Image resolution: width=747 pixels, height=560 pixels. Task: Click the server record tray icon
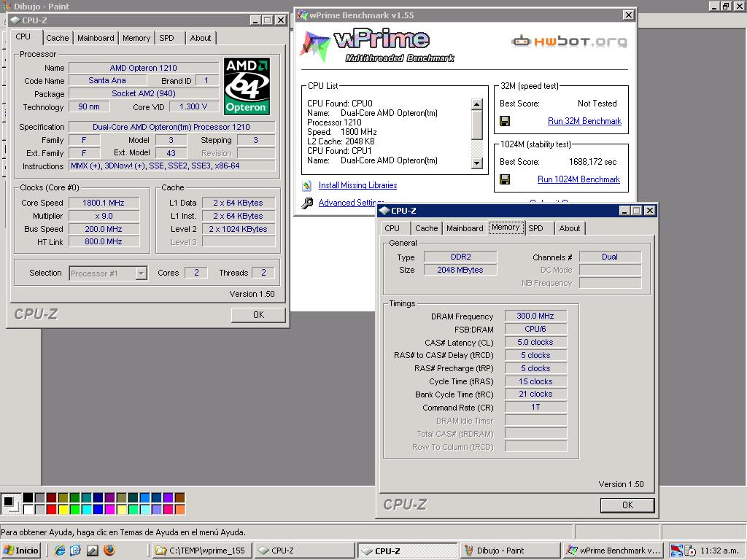(x=690, y=551)
